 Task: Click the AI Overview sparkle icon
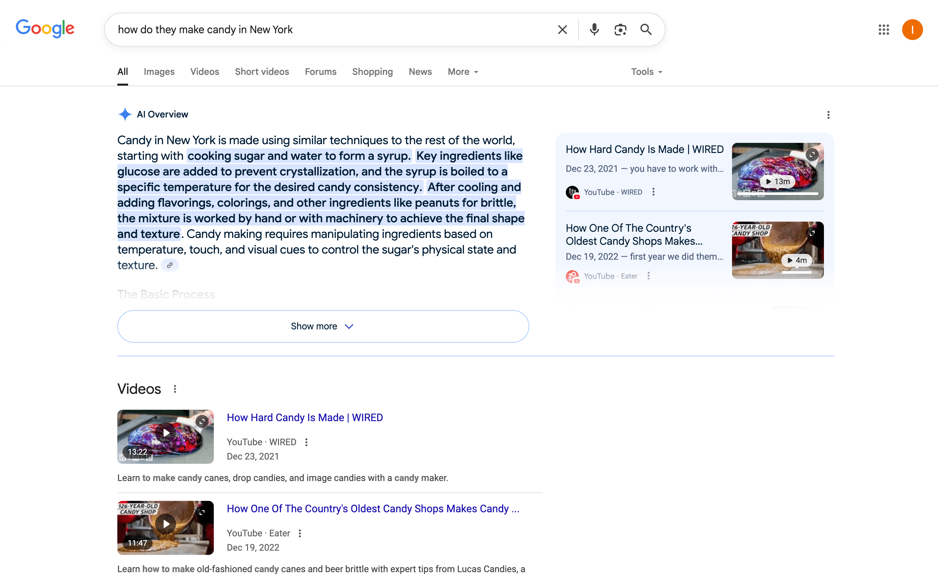point(125,114)
